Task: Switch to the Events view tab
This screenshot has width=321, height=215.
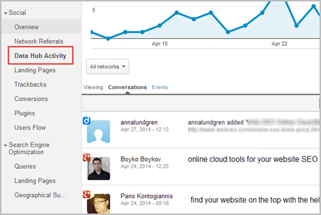Action: pyautogui.click(x=159, y=87)
